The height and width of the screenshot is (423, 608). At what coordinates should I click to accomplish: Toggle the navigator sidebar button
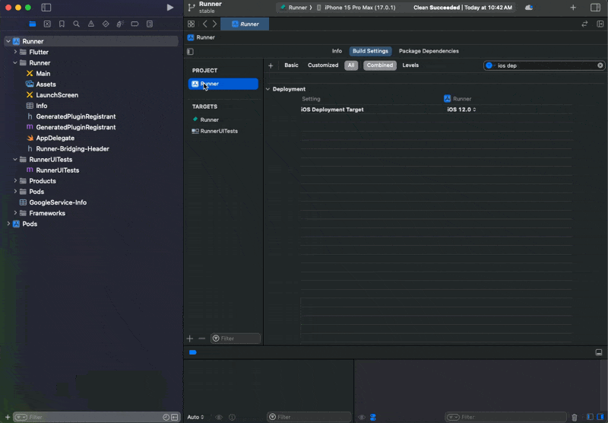46,8
